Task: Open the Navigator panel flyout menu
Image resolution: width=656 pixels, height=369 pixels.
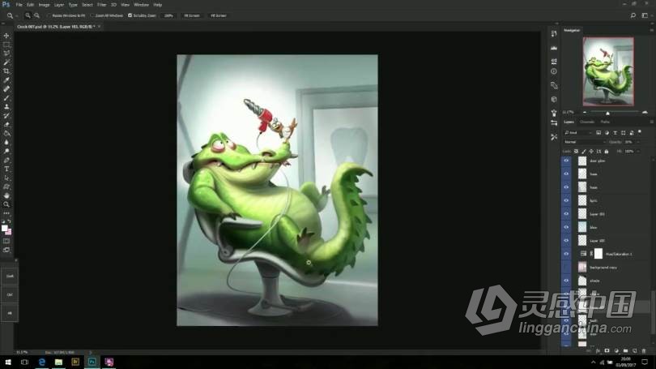Action: tap(651, 30)
